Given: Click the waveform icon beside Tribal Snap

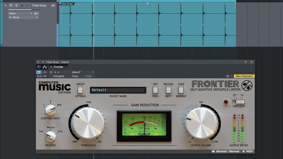Looking at the screenshot, I should [x=53, y=5].
